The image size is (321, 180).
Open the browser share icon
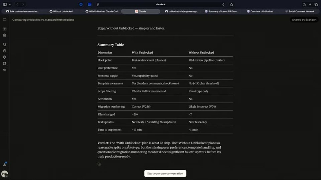(x=304, y=4)
